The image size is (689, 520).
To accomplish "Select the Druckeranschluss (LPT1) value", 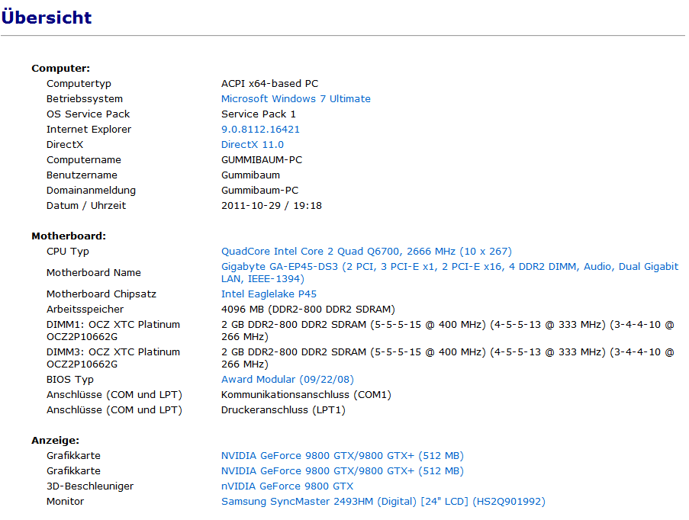I will tap(283, 410).
